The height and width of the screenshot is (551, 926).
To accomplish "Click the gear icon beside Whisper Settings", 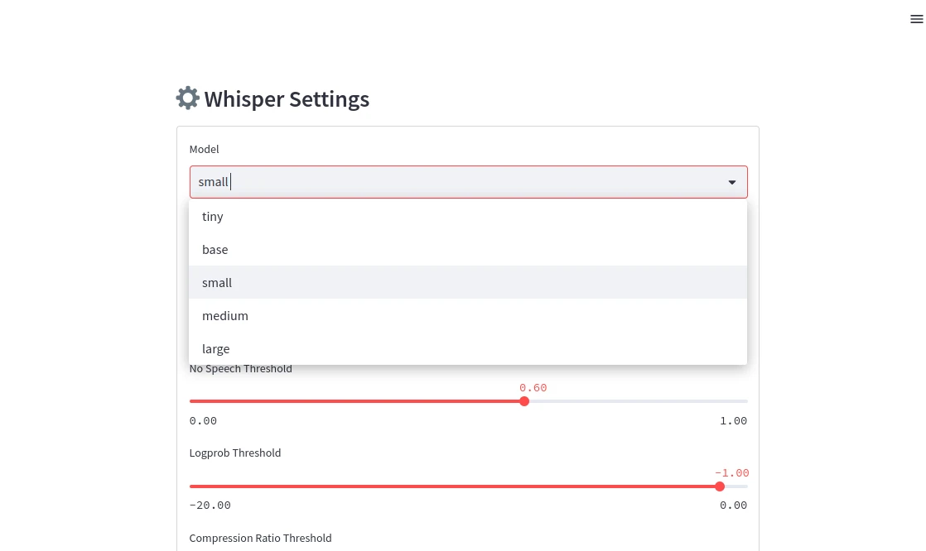I will click(x=188, y=98).
